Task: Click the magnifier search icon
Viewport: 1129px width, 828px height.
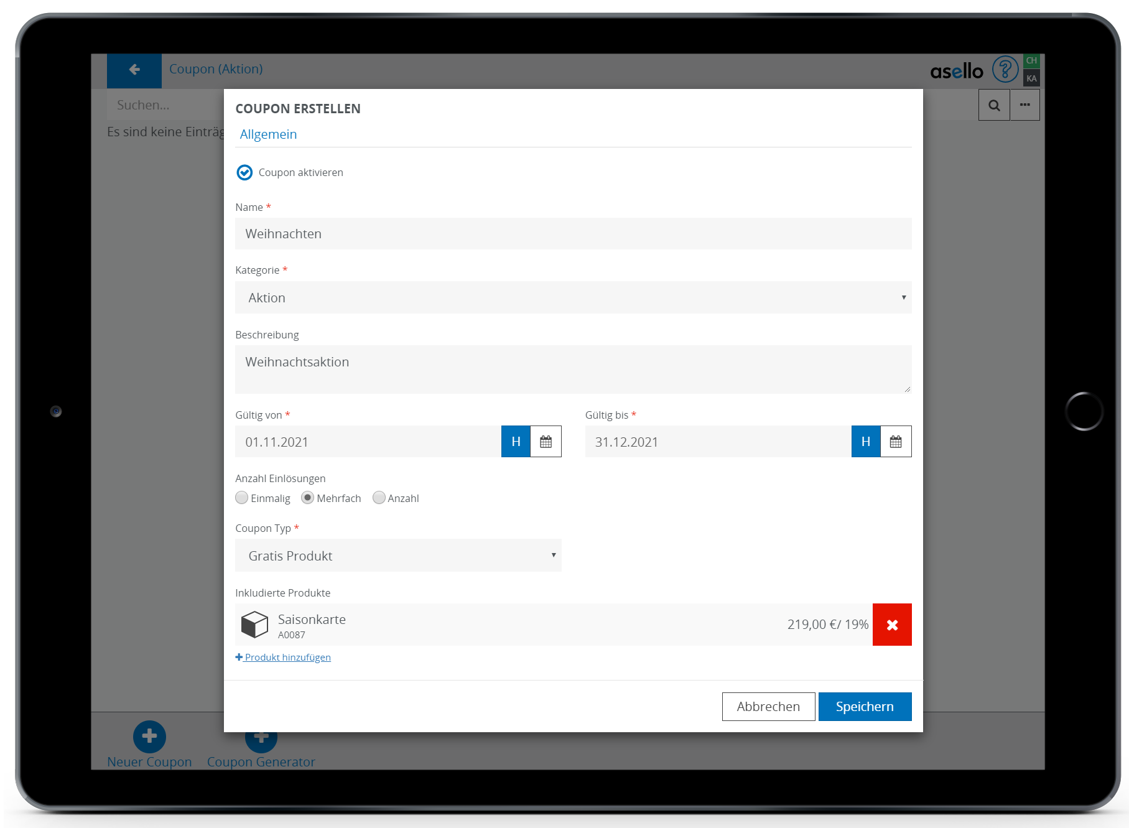Action: (994, 105)
